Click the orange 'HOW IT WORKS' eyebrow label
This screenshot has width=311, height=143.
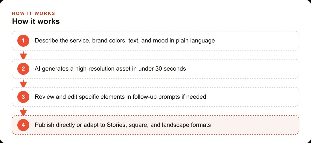[x=33, y=13]
